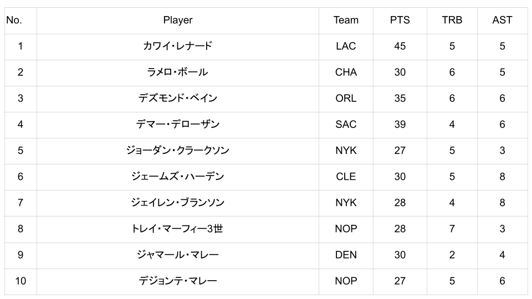Select the AST column header
Screen dimensions: 532x299
tap(502, 20)
